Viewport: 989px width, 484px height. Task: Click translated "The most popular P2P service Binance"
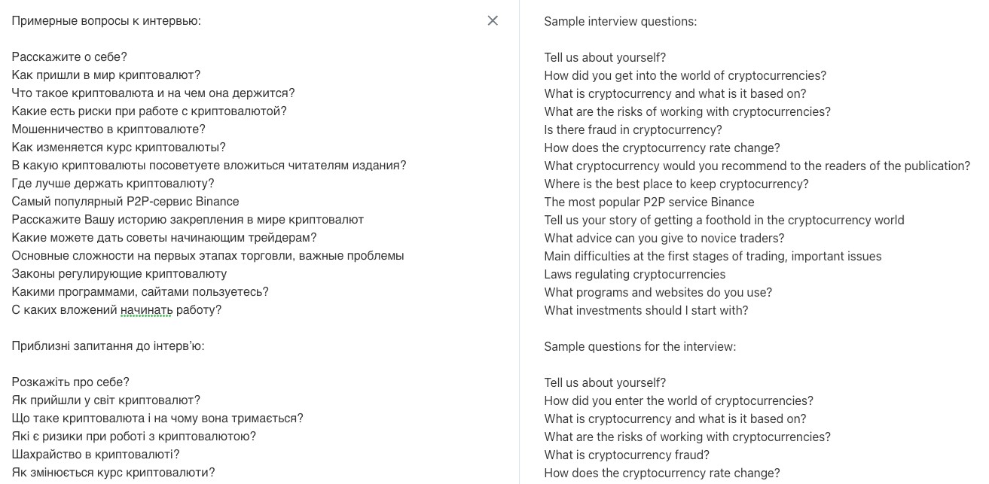(649, 202)
